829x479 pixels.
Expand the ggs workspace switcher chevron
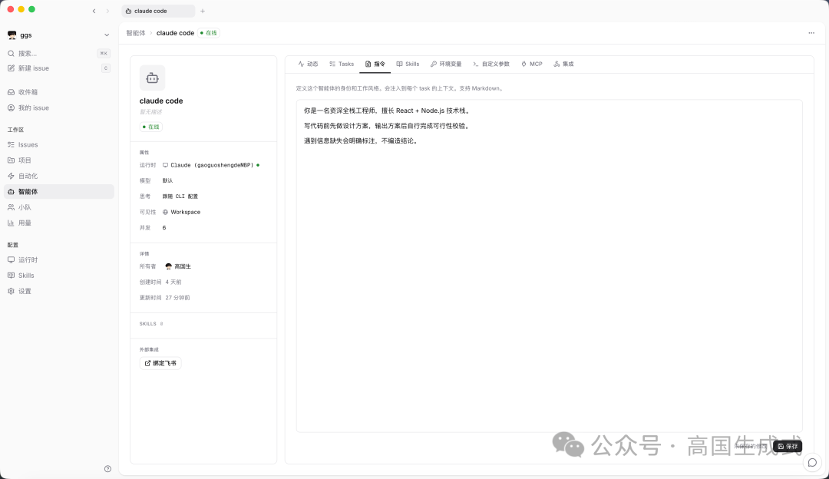click(107, 35)
